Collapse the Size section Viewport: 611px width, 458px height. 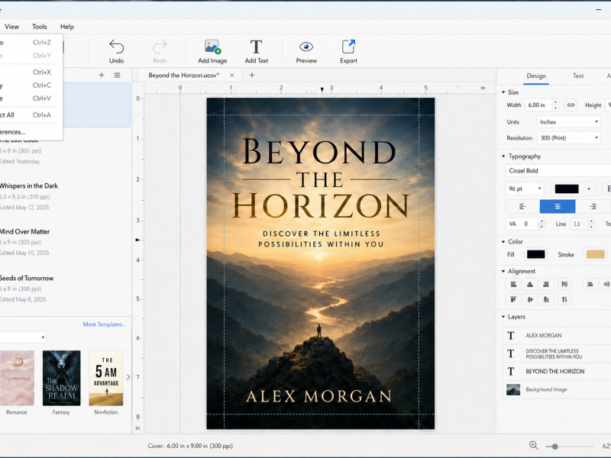(503, 92)
